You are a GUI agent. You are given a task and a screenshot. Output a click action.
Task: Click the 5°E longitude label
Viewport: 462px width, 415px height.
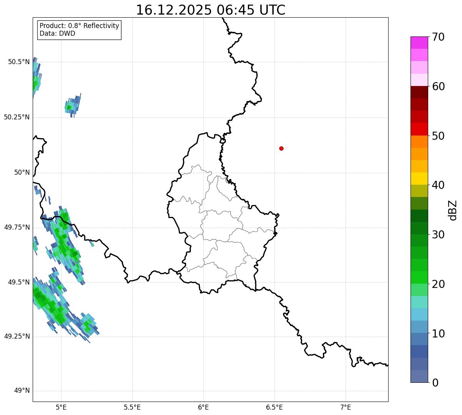(x=61, y=407)
